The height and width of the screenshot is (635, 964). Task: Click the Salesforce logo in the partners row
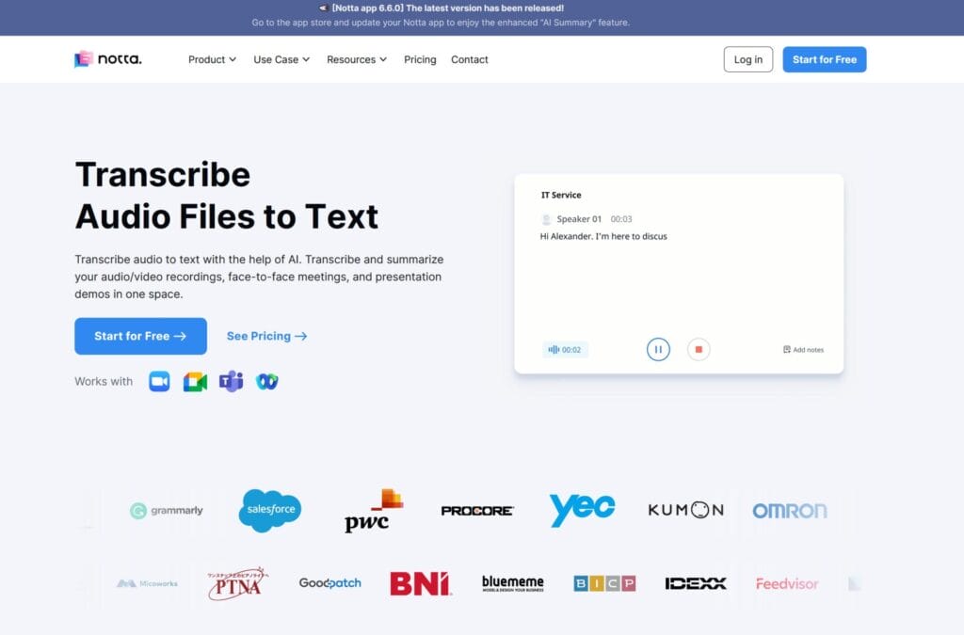click(269, 509)
